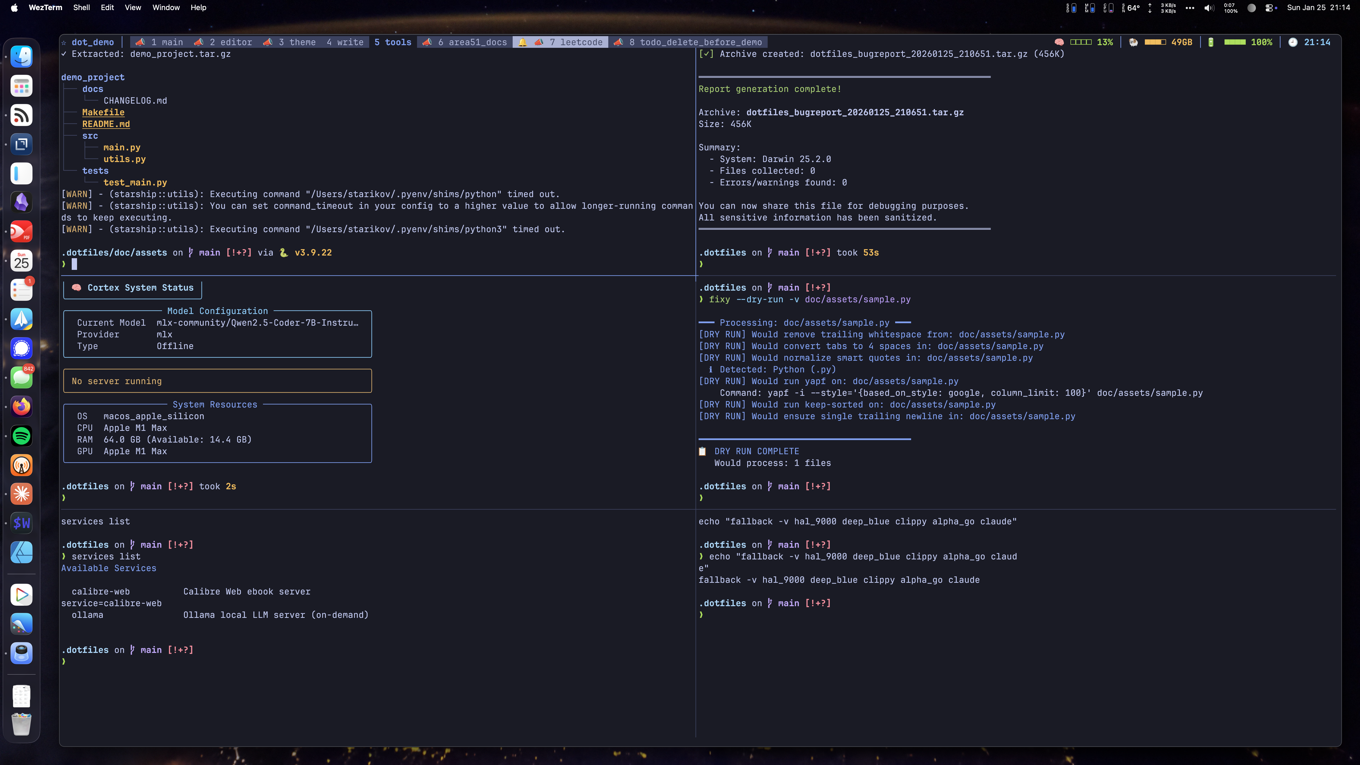The width and height of the screenshot is (1360, 765).
Task: Click test_main.py under tests
Action: click(x=135, y=183)
